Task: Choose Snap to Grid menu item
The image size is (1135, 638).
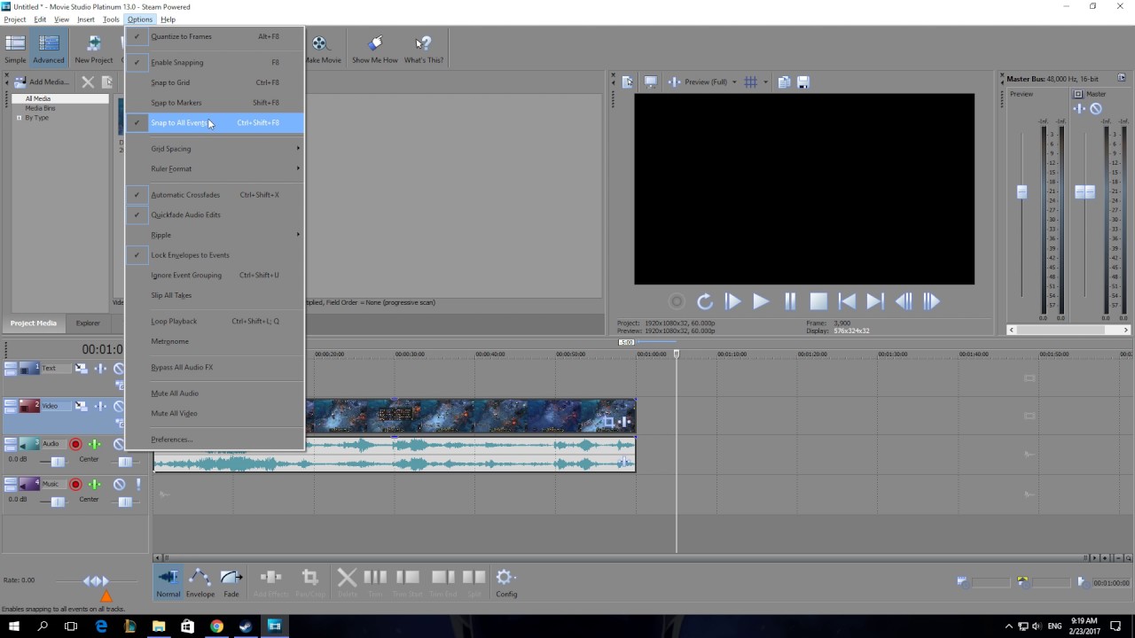Action: click(215, 82)
